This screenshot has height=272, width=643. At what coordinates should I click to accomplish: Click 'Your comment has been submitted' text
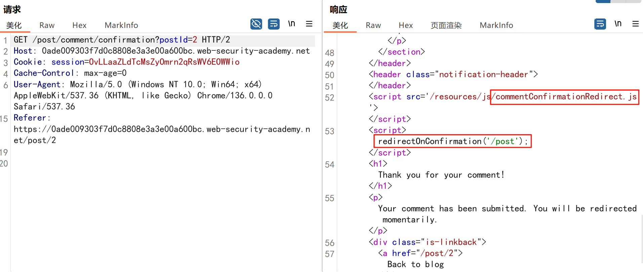pyautogui.click(x=452, y=208)
